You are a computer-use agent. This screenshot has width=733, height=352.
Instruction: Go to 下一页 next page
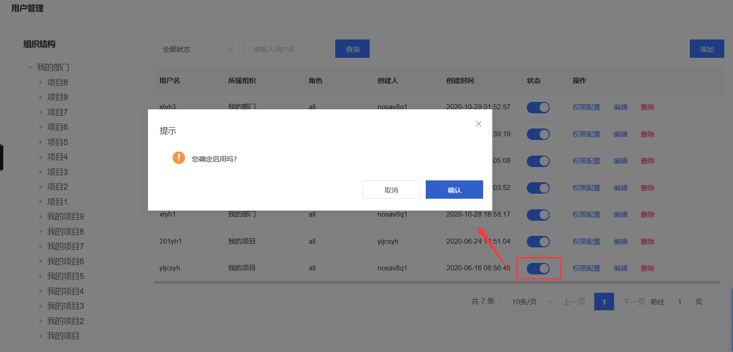[x=634, y=302]
